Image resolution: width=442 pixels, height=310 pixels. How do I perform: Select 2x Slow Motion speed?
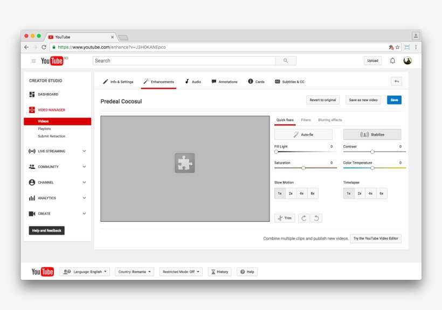291,193
